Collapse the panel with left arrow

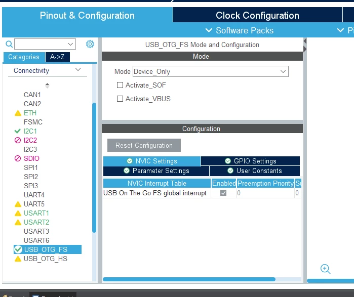coord(305,41)
